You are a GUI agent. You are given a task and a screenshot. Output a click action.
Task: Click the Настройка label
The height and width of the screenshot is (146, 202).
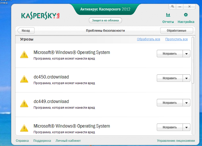(186, 22)
